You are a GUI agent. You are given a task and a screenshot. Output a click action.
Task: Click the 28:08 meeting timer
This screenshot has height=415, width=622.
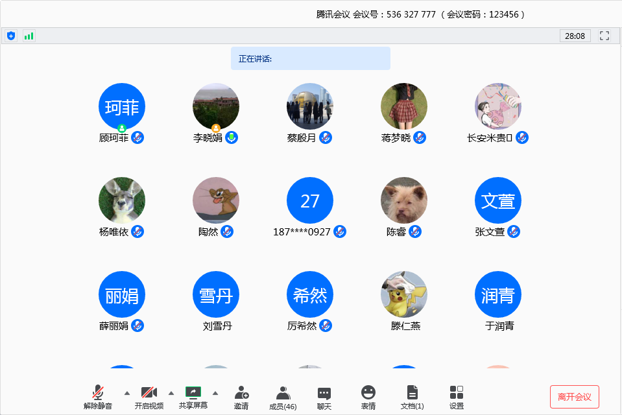[575, 36]
